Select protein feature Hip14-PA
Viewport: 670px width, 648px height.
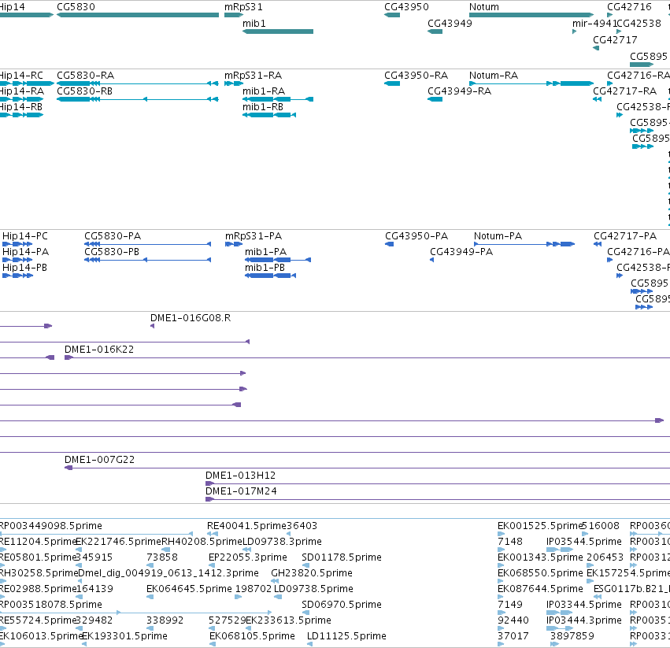point(17,260)
